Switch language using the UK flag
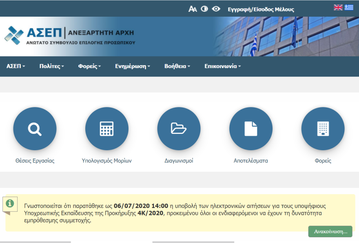This screenshot has width=359, height=243. tap(338, 7)
